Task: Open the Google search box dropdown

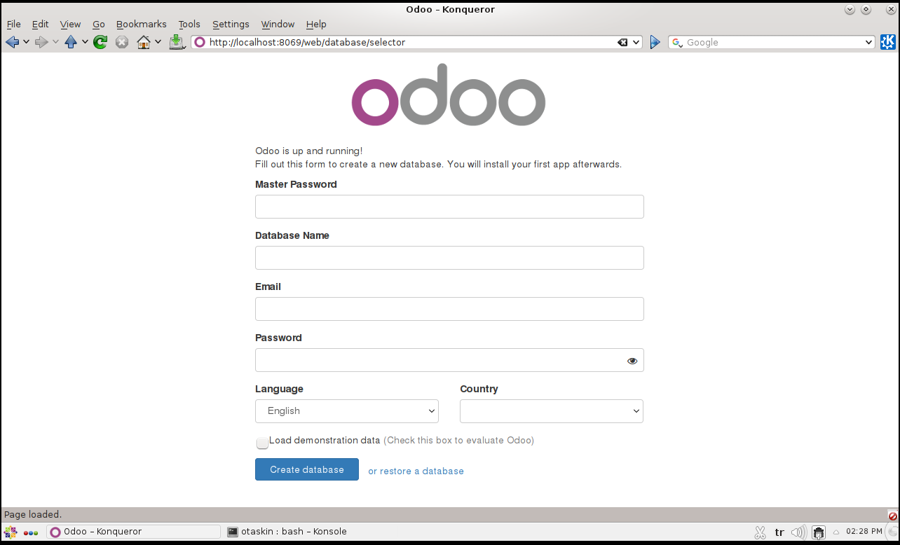Action: [869, 43]
